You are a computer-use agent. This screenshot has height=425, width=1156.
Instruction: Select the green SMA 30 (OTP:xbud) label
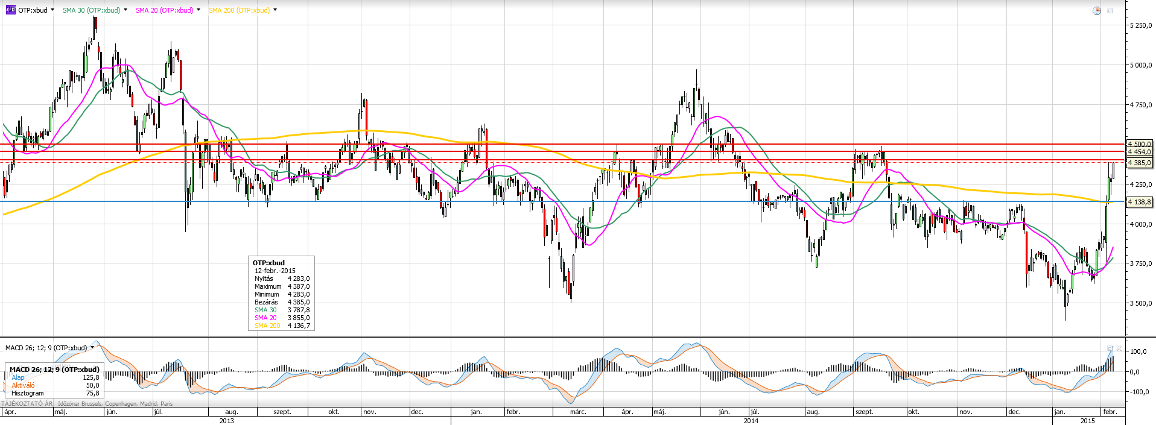(91, 10)
